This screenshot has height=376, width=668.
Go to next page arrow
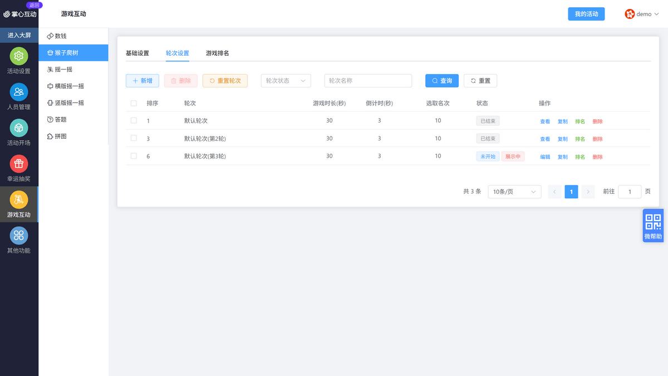pyautogui.click(x=588, y=192)
